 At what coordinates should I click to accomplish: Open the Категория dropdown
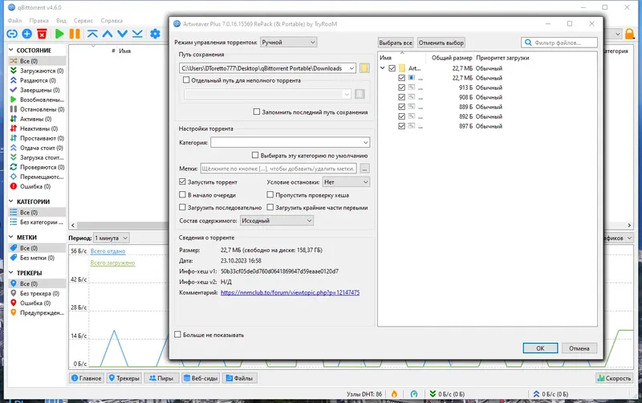point(291,142)
